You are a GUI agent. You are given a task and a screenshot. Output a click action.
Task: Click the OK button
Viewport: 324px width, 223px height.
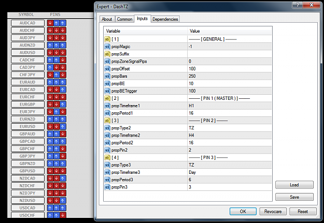[243, 212]
